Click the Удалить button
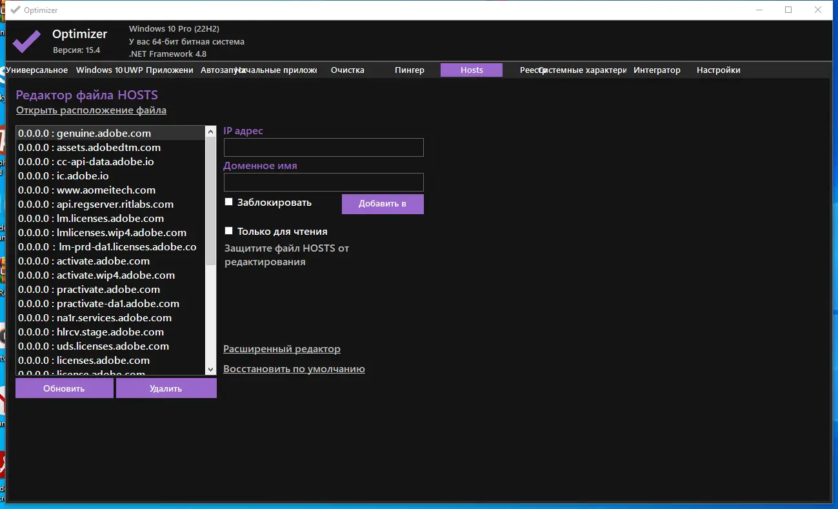This screenshot has width=838, height=509. point(166,388)
